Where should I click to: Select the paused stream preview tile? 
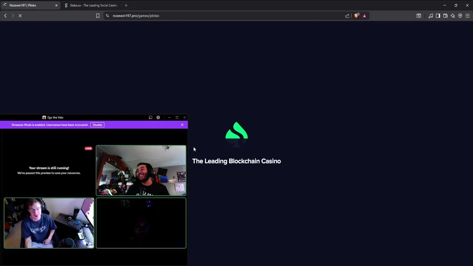(49, 170)
